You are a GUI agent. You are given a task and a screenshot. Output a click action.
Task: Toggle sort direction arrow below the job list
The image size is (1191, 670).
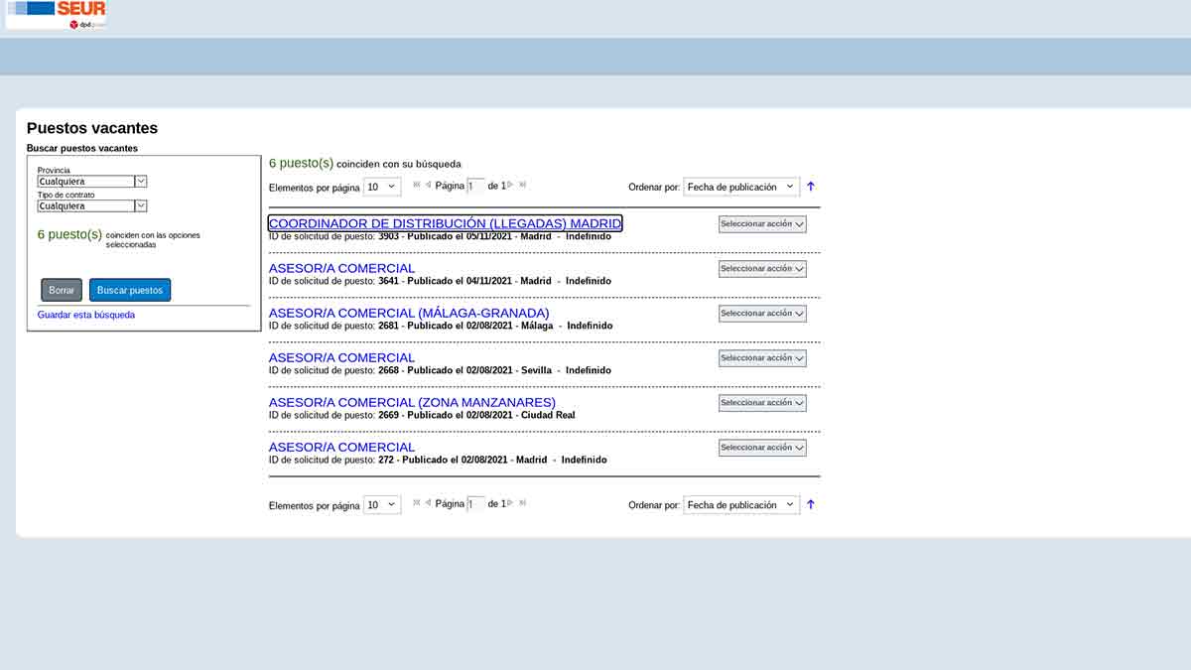[810, 504]
